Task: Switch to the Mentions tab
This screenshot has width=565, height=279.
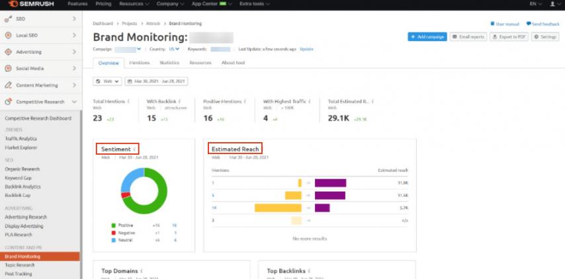Action: (139, 63)
